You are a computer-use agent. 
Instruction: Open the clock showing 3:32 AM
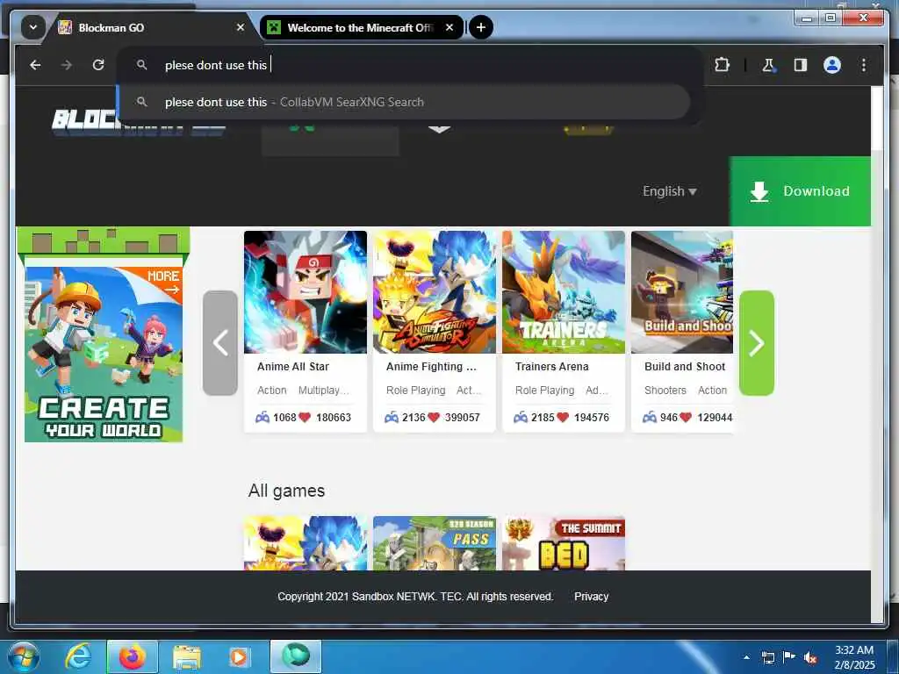(854, 657)
